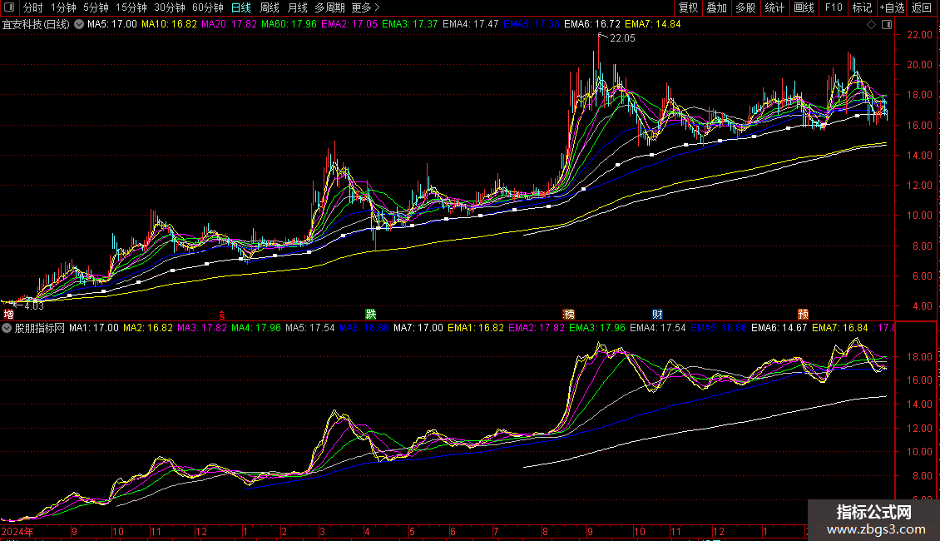This screenshot has width=940, height=541.
Task: Expand the 更多 periods chevron
Action: 377,7
